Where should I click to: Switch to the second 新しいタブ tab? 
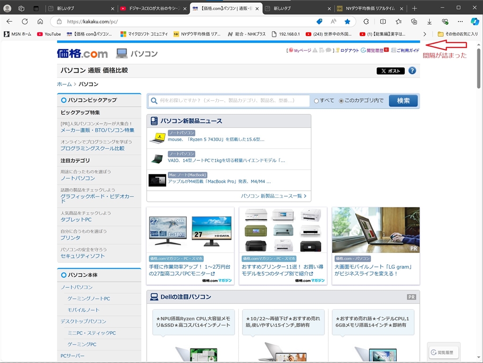298,8
